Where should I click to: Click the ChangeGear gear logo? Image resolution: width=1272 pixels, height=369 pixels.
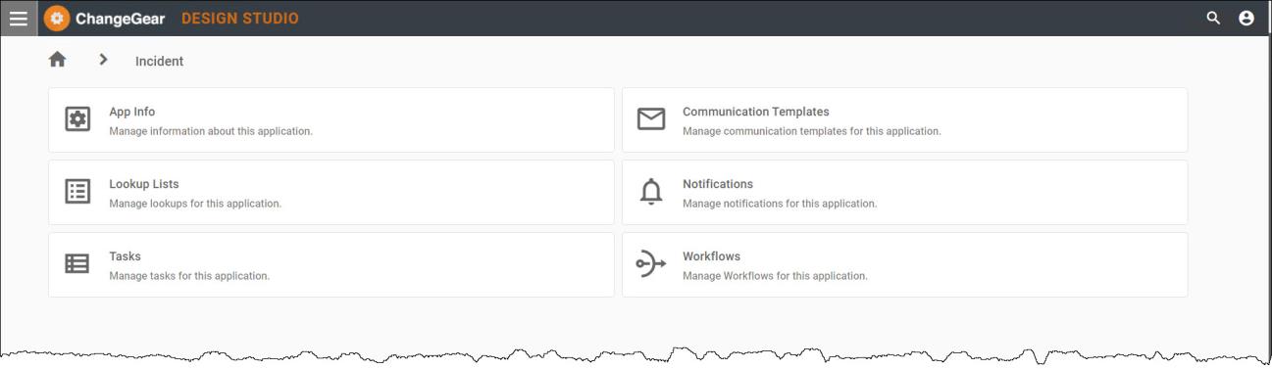[x=57, y=19]
